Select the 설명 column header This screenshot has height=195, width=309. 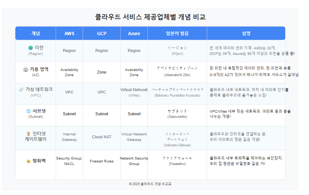click(x=246, y=33)
